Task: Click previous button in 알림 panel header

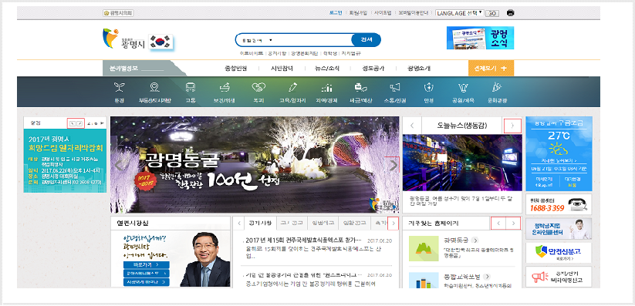Action: point(73,123)
